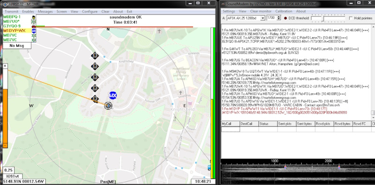This screenshot has width=375, height=185.
Task: Open the Enables menu
Action: click(x=28, y=11)
